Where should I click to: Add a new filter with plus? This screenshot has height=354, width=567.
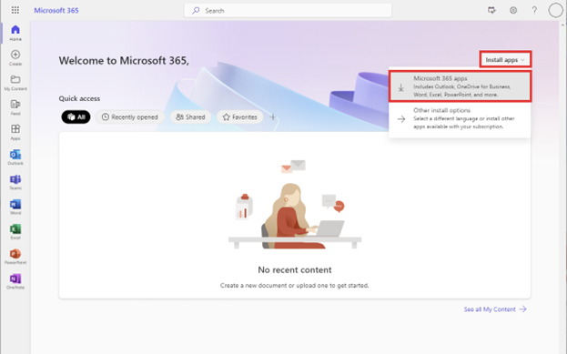pos(273,116)
